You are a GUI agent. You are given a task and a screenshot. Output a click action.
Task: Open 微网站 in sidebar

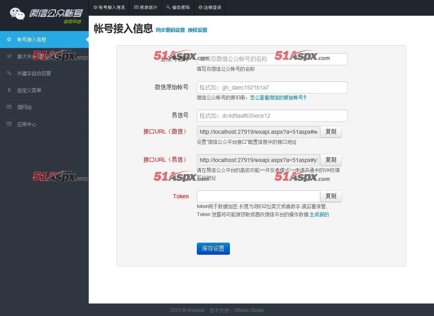pos(44,107)
